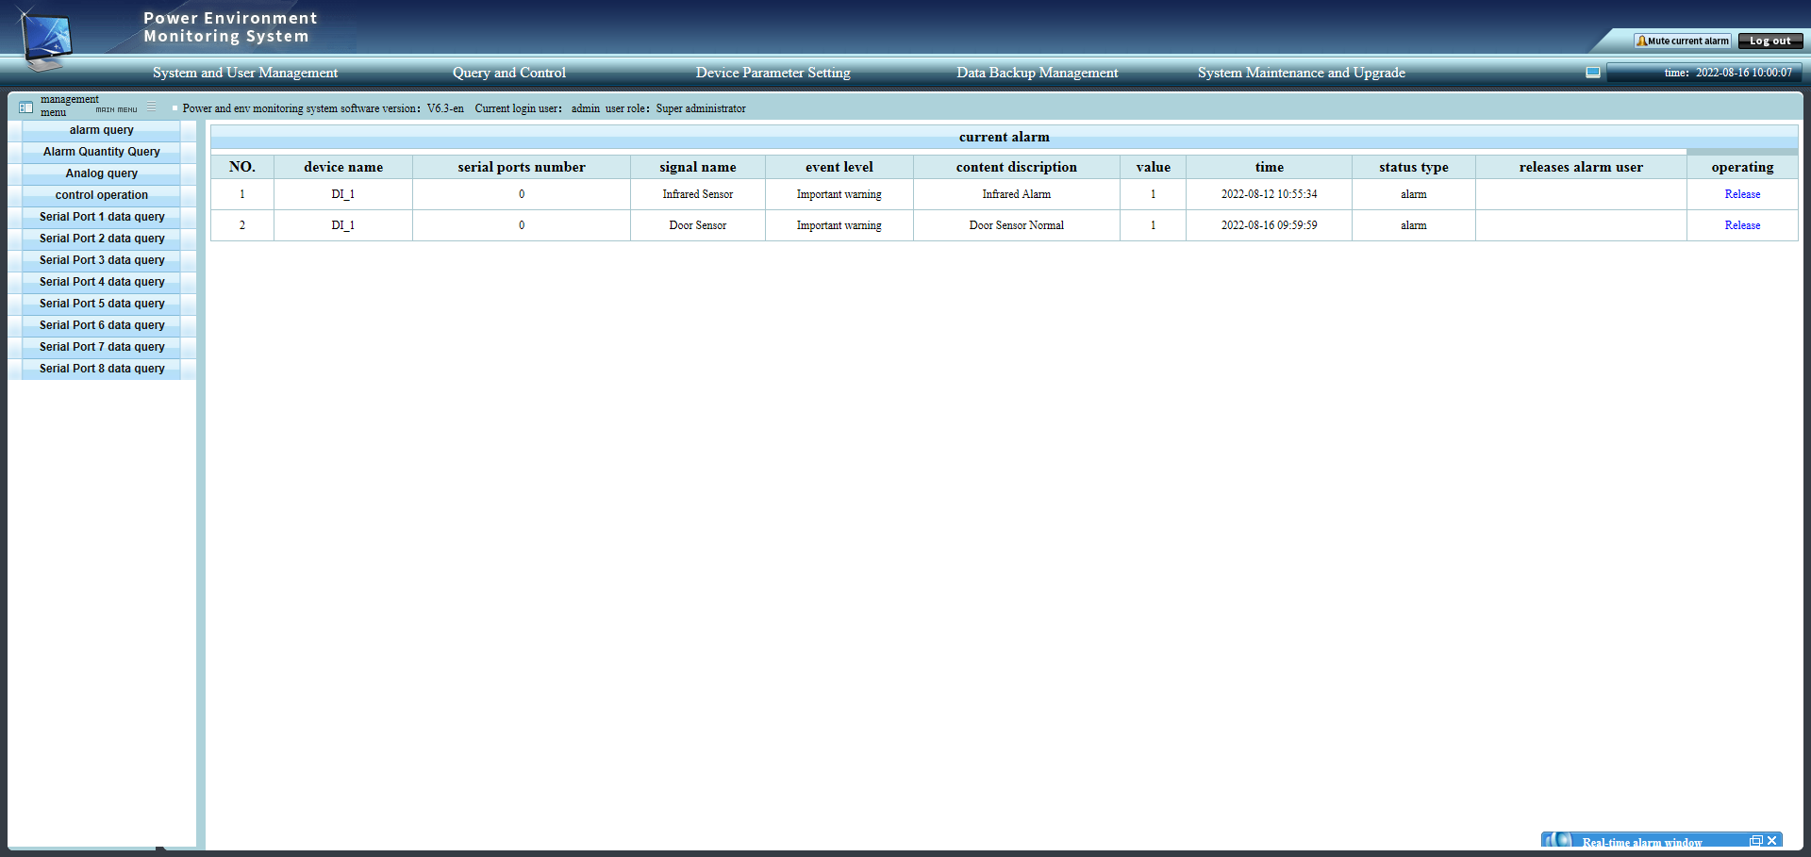Click the main menu hamburger lines icon
This screenshot has width=1811, height=857.
pyautogui.click(x=151, y=107)
